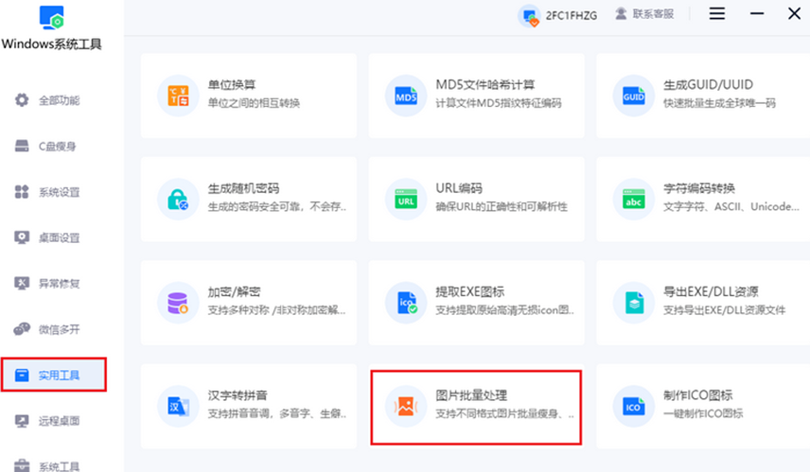Click the 单位换算 orange converter icon

point(178,96)
